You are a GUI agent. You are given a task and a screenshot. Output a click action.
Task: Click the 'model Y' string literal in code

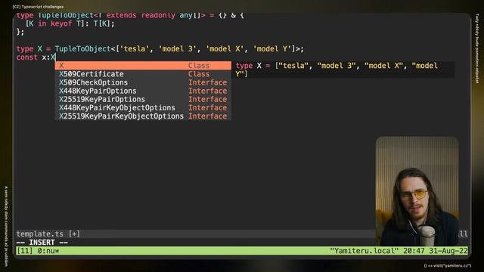pyautogui.click(x=272, y=48)
